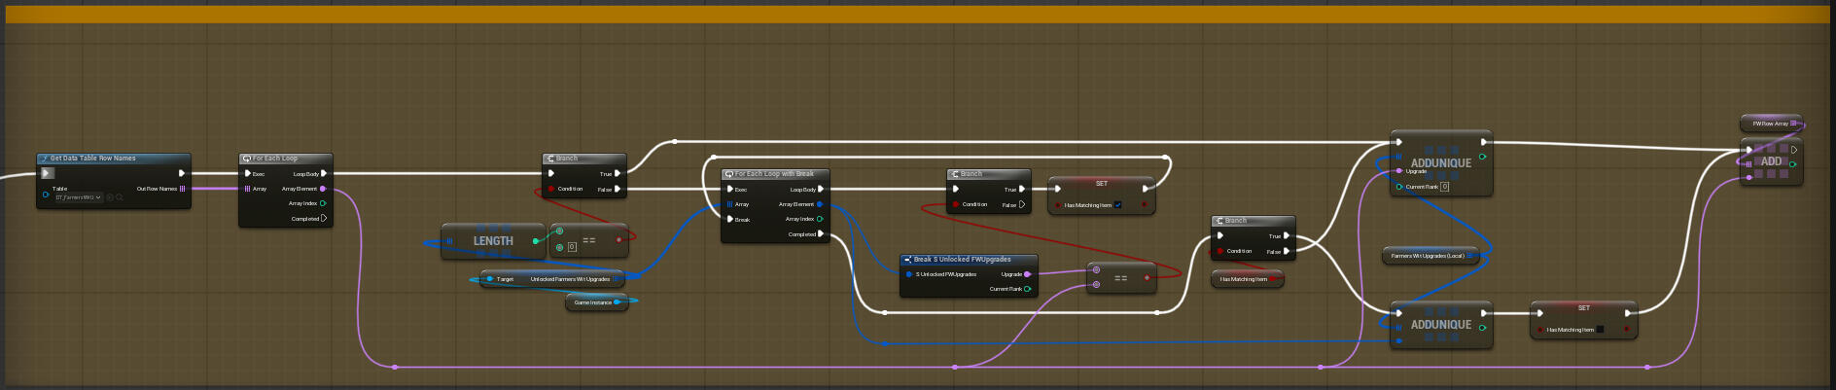Click the function icon on Get Data Table Row Names
This screenshot has width=1836, height=390.
pos(45,159)
